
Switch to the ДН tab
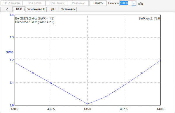coord(53,9)
